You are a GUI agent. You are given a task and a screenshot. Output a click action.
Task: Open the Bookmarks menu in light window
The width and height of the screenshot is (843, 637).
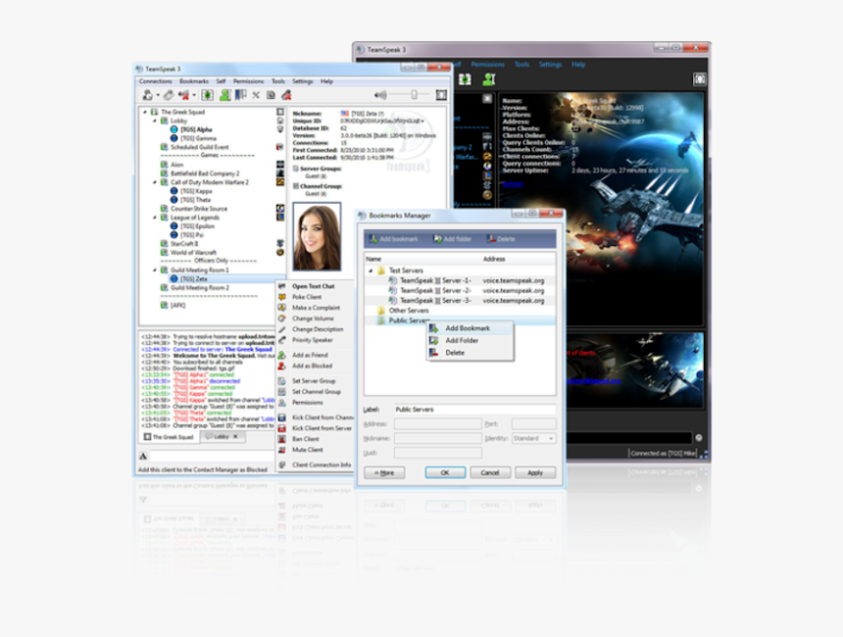pos(193,81)
